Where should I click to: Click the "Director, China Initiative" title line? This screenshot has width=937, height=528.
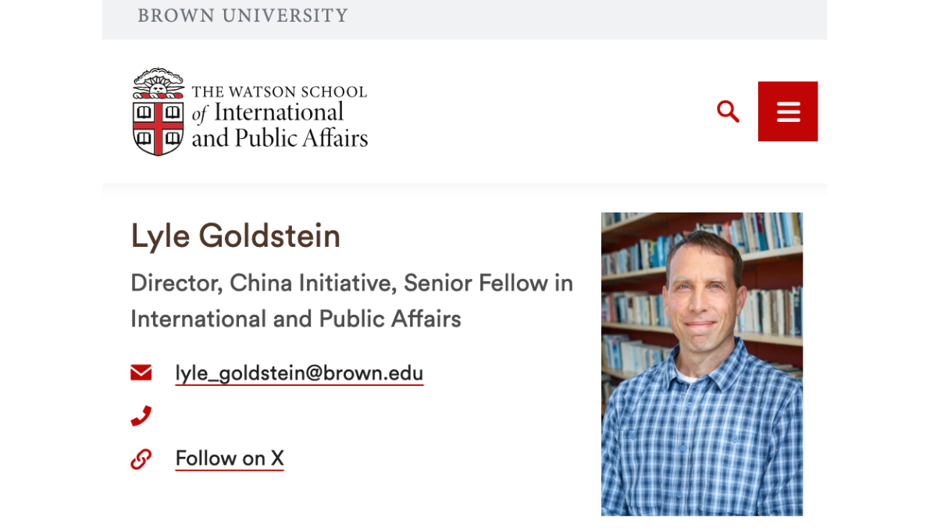[264, 283]
